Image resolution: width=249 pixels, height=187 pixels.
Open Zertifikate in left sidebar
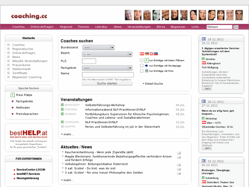pos(20,73)
